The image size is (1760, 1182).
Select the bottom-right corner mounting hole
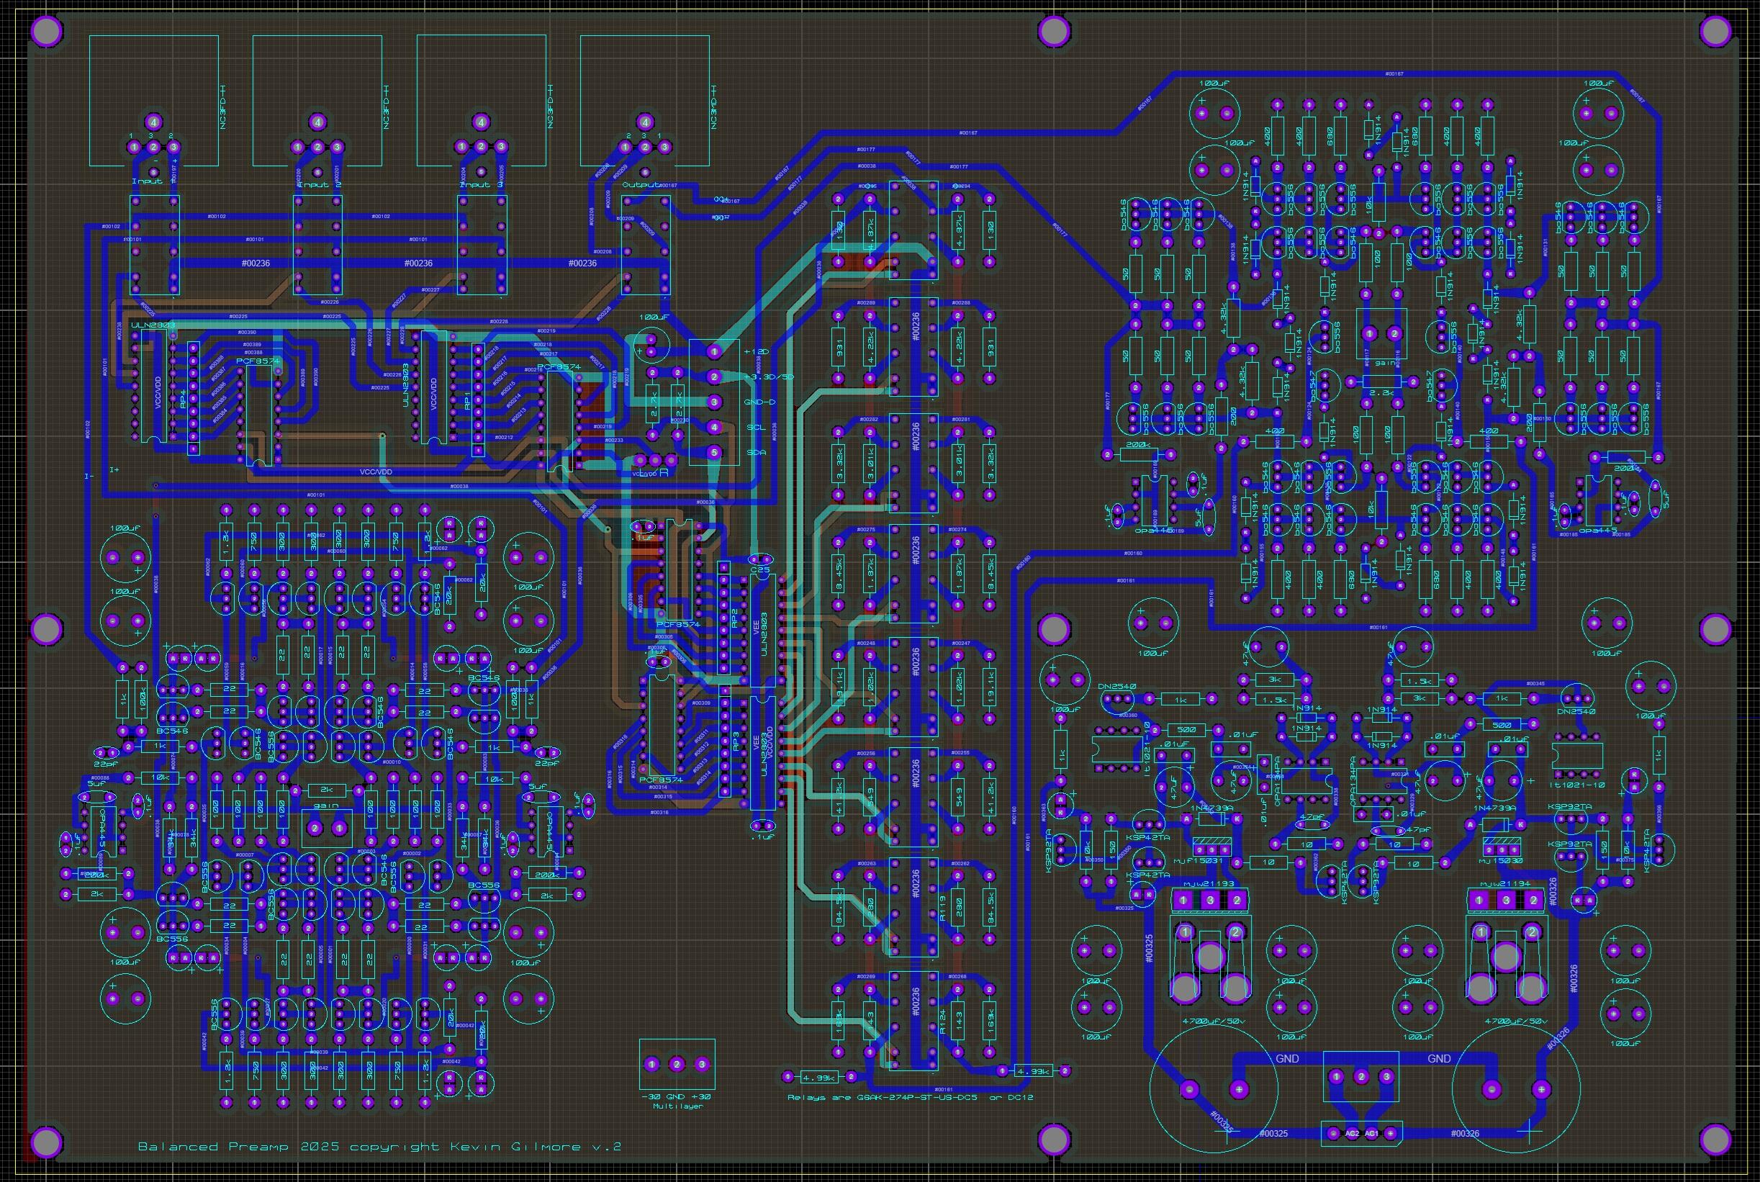(1715, 1140)
